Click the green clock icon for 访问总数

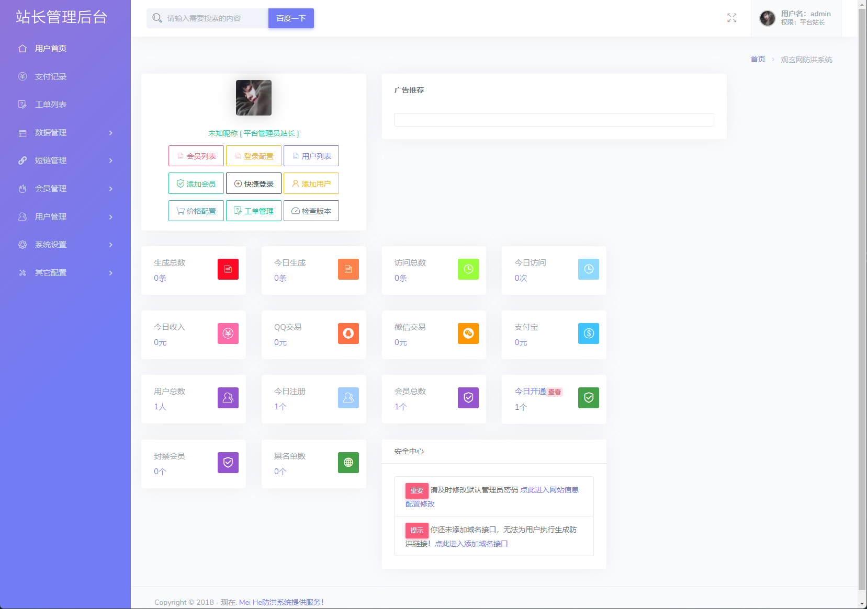[468, 269]
